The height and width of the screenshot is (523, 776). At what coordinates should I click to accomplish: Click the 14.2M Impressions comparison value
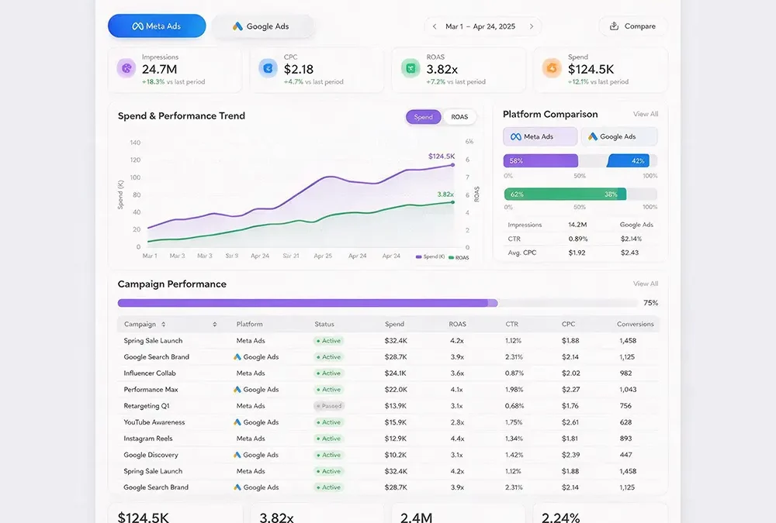click(577, 225)
